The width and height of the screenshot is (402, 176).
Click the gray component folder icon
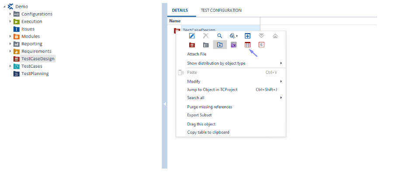tap(206, 45)
